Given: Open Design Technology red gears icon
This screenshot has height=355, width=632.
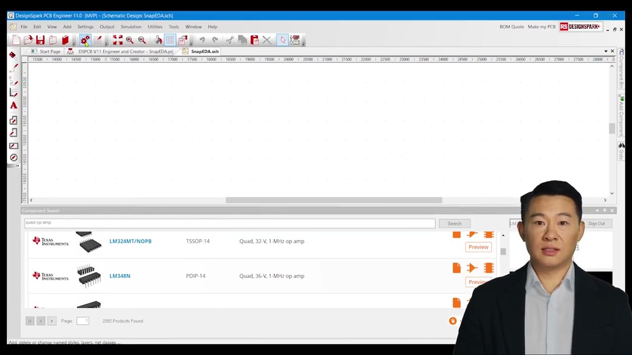Looking at the screenshot, I should [x=85, y=40].
